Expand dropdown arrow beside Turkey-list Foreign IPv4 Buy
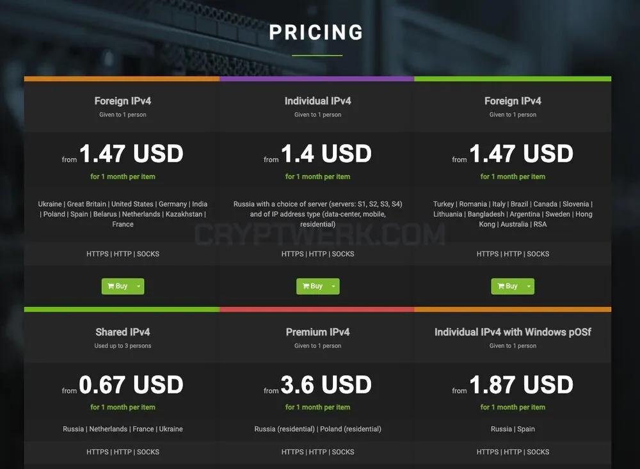640x469 pixels. (529, 286)
